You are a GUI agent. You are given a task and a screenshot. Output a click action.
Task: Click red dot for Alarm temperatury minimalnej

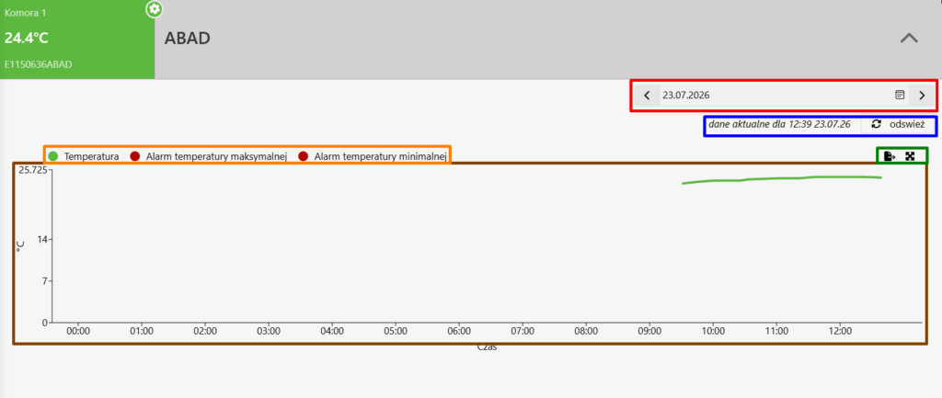(304, 156)
